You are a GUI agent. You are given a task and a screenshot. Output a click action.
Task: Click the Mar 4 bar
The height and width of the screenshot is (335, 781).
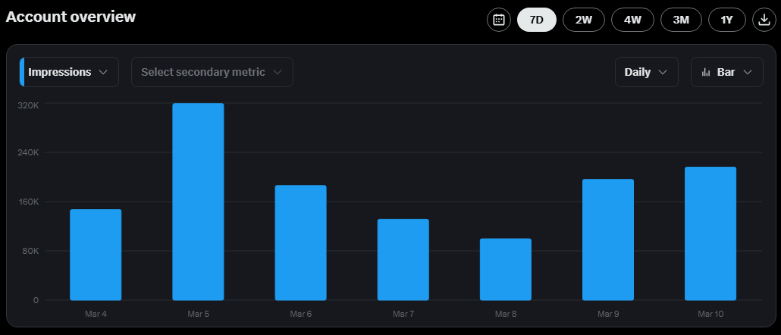(96, 255)
